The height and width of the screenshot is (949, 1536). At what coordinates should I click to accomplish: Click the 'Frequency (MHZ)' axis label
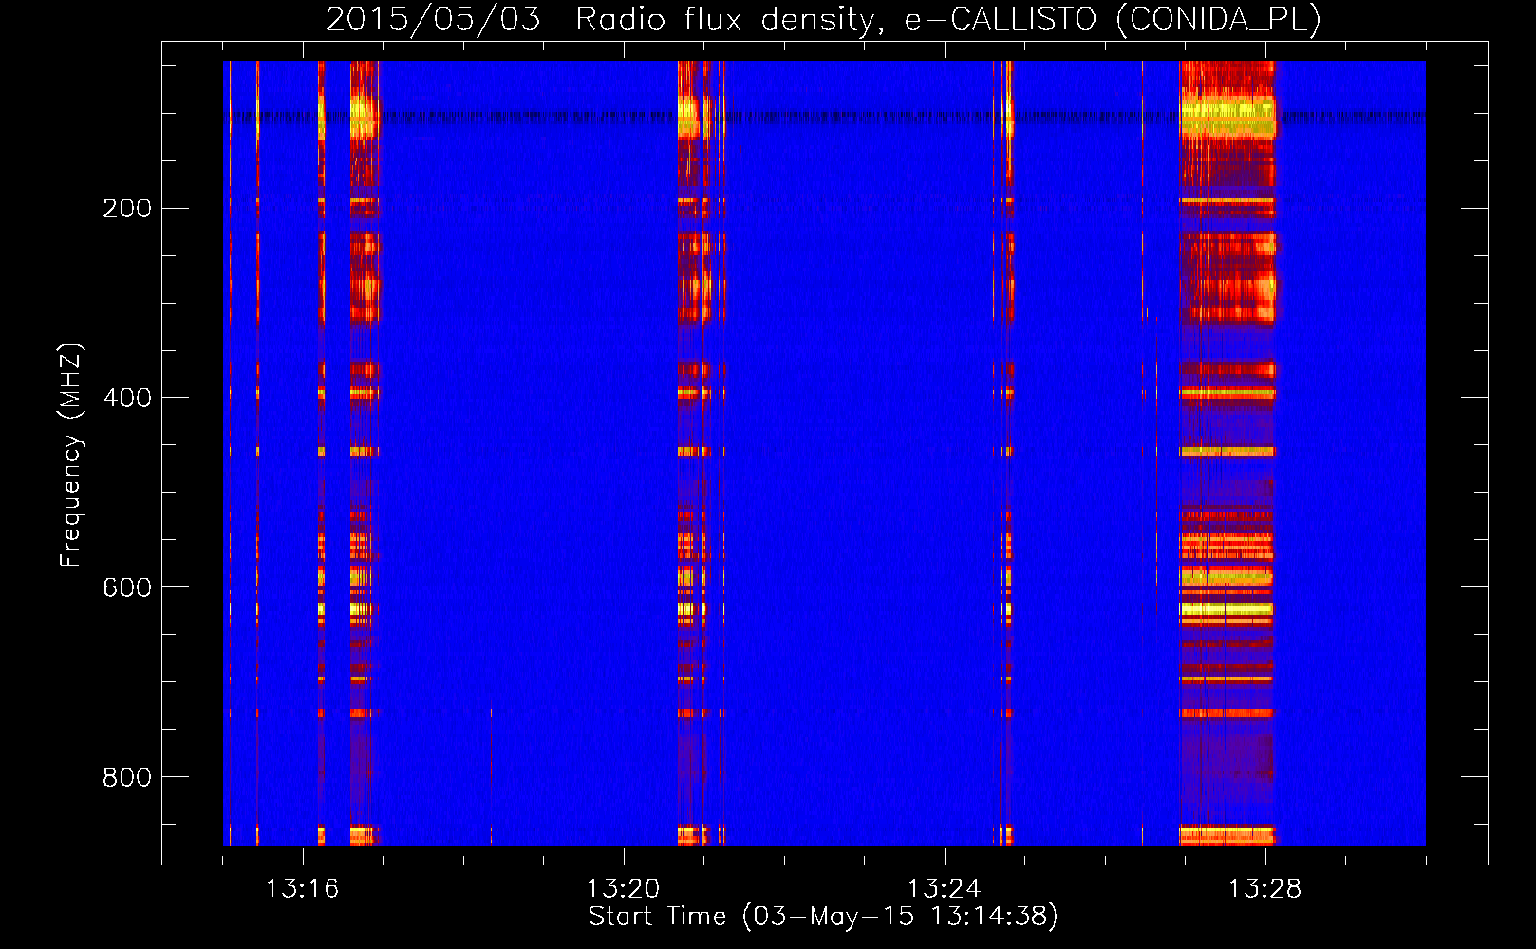[71, 455]
